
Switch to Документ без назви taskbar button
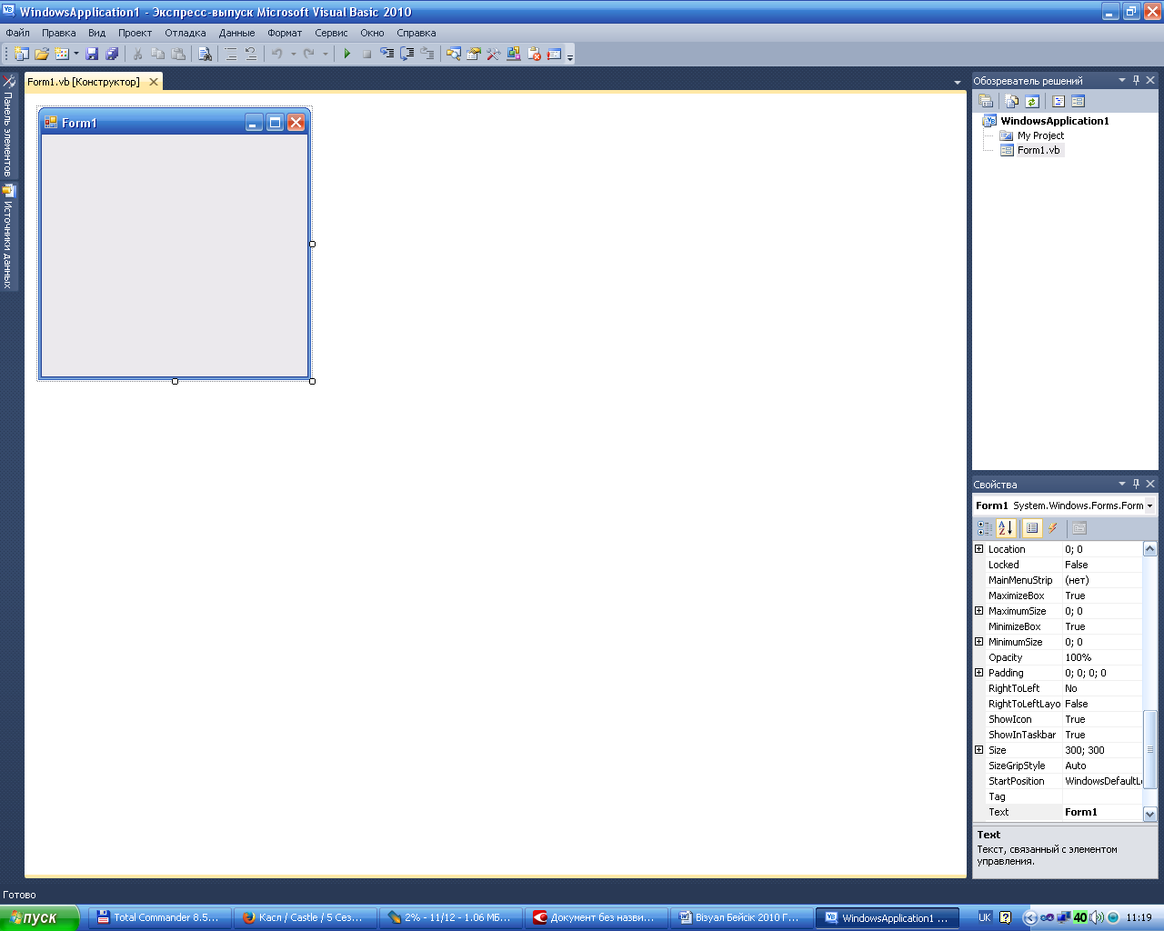tap(597, 917)
